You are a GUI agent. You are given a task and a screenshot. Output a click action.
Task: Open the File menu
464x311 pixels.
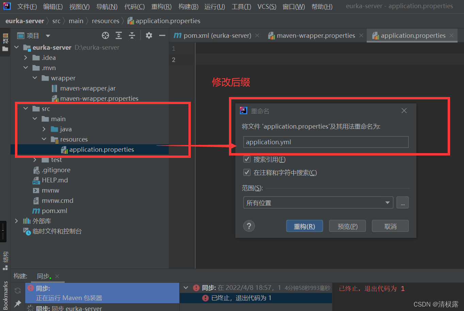(x=27, y=6)
